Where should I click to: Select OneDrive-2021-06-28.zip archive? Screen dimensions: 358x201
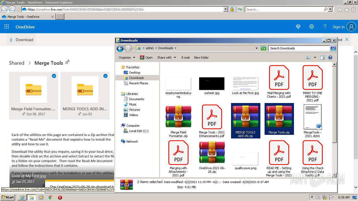click(212, 157)
